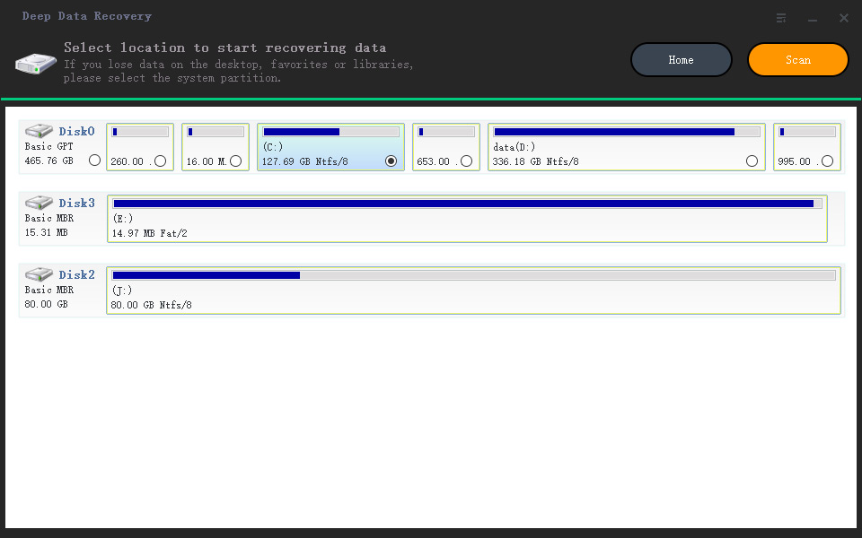Minimize the Deep Data Recovery window
This screenshot has width=862, height=538.
tap(813, 19)
